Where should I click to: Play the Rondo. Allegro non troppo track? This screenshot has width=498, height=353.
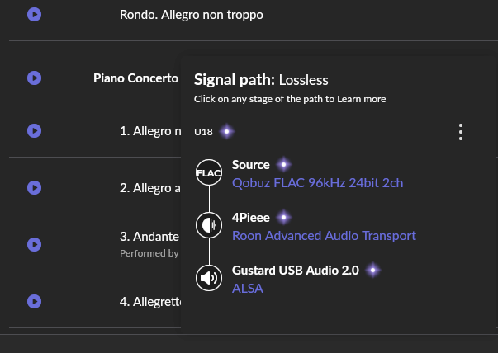click(x=34, y=14)
